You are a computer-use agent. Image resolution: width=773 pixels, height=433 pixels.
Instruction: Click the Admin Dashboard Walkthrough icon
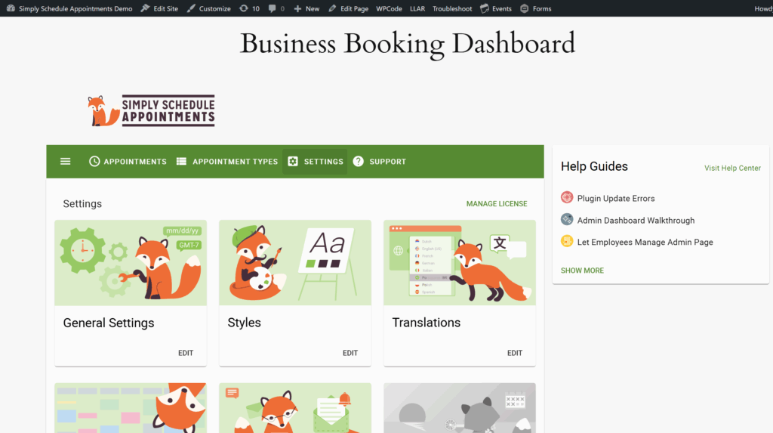pos(567,219)
